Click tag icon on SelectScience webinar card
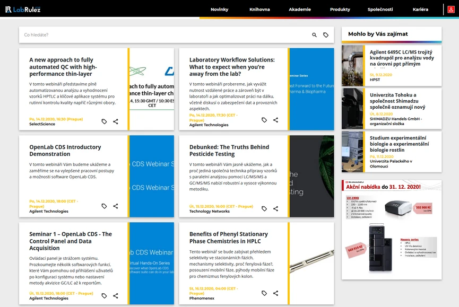This screenshot has width=459, height=307. [x=104, y=121]
